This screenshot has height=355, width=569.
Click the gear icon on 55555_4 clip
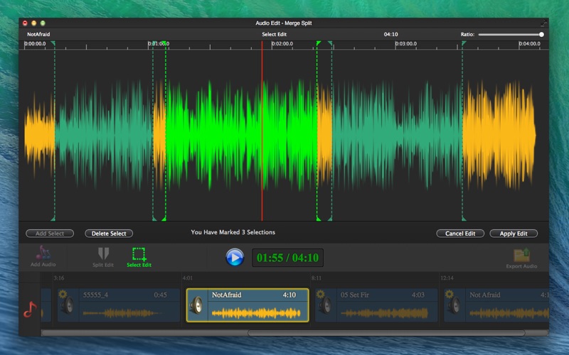point(63,294)
